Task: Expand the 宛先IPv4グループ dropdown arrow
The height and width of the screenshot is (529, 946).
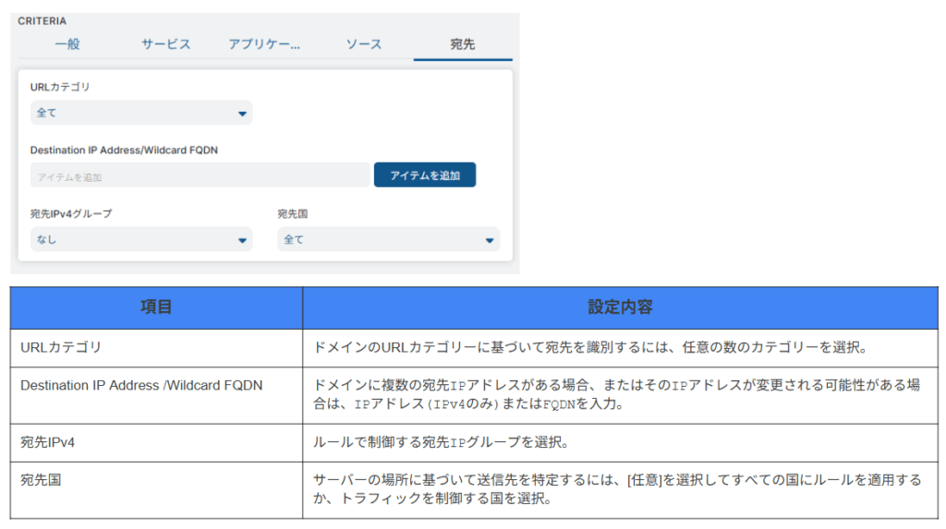Action: 242,240
